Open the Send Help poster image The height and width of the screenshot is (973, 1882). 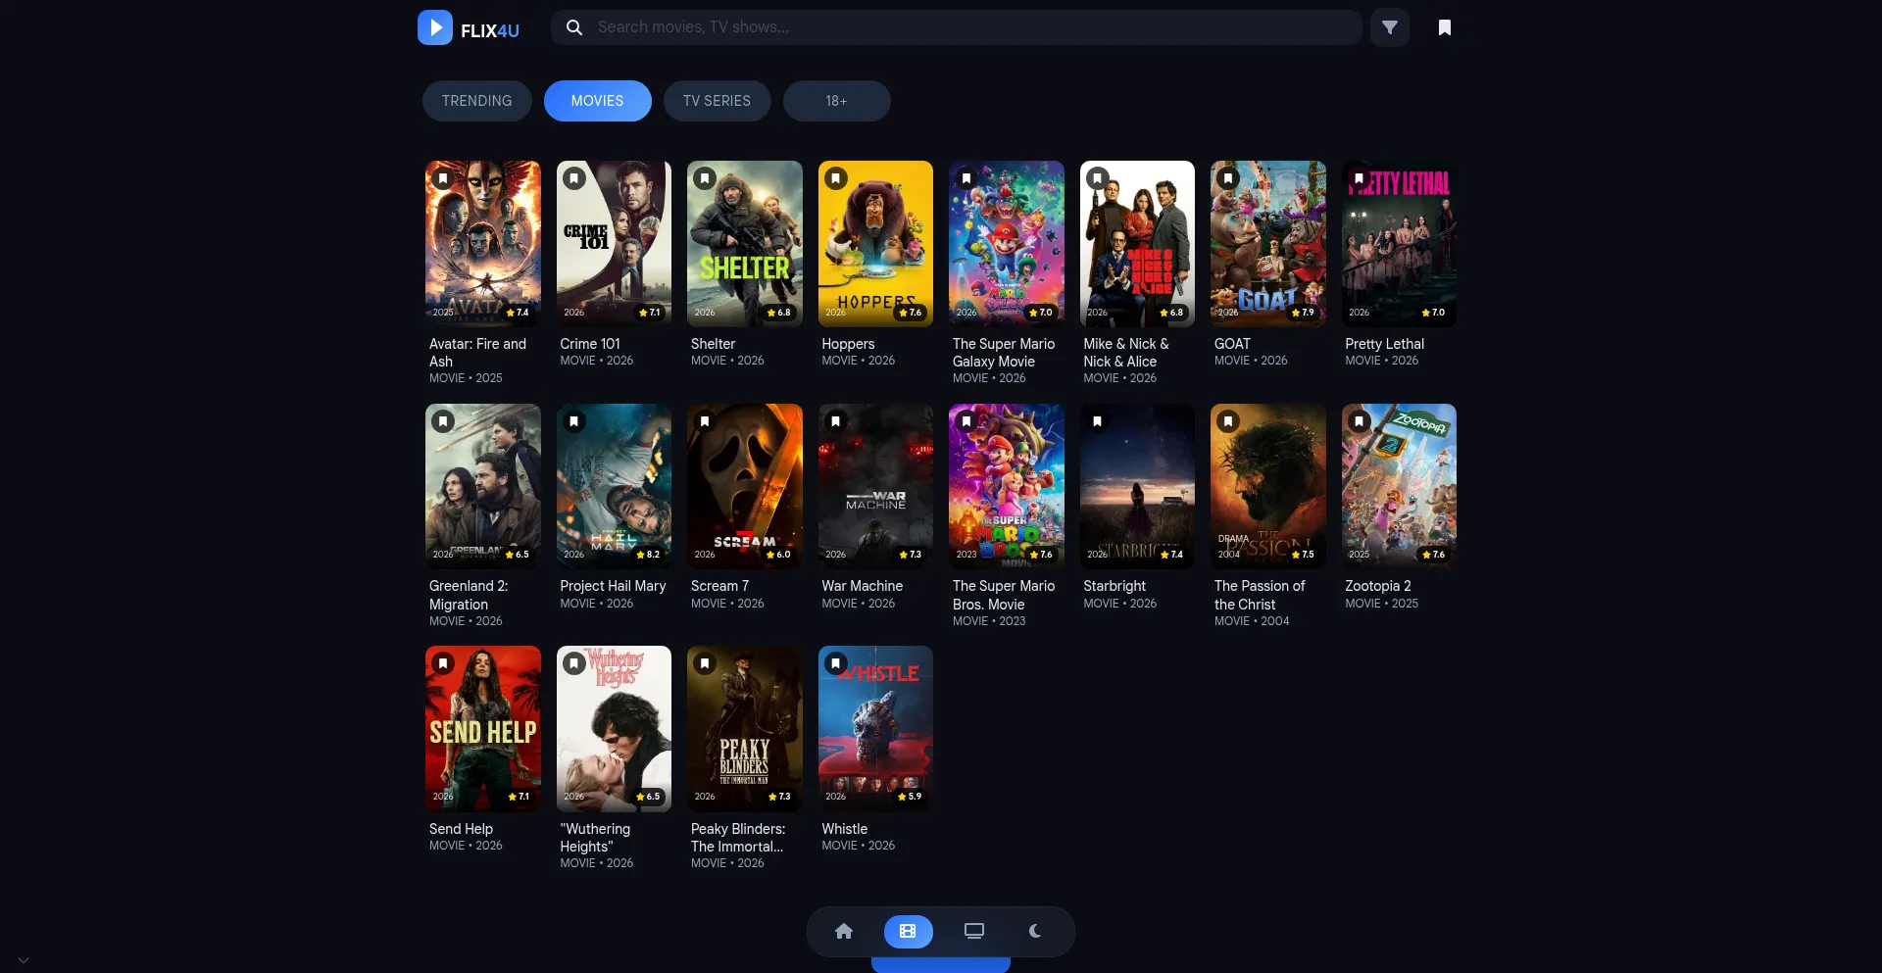483,729
